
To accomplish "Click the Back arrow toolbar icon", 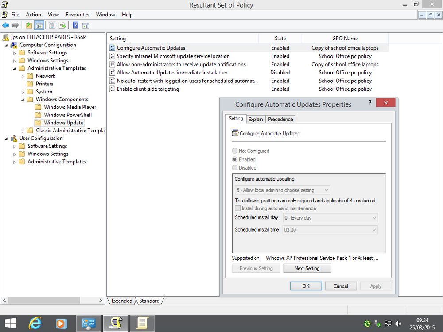I will tap(6, 25).
